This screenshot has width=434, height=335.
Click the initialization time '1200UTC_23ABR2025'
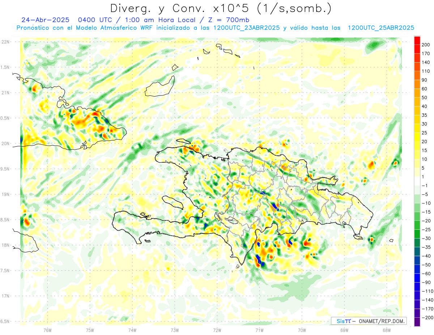(247, 28)
